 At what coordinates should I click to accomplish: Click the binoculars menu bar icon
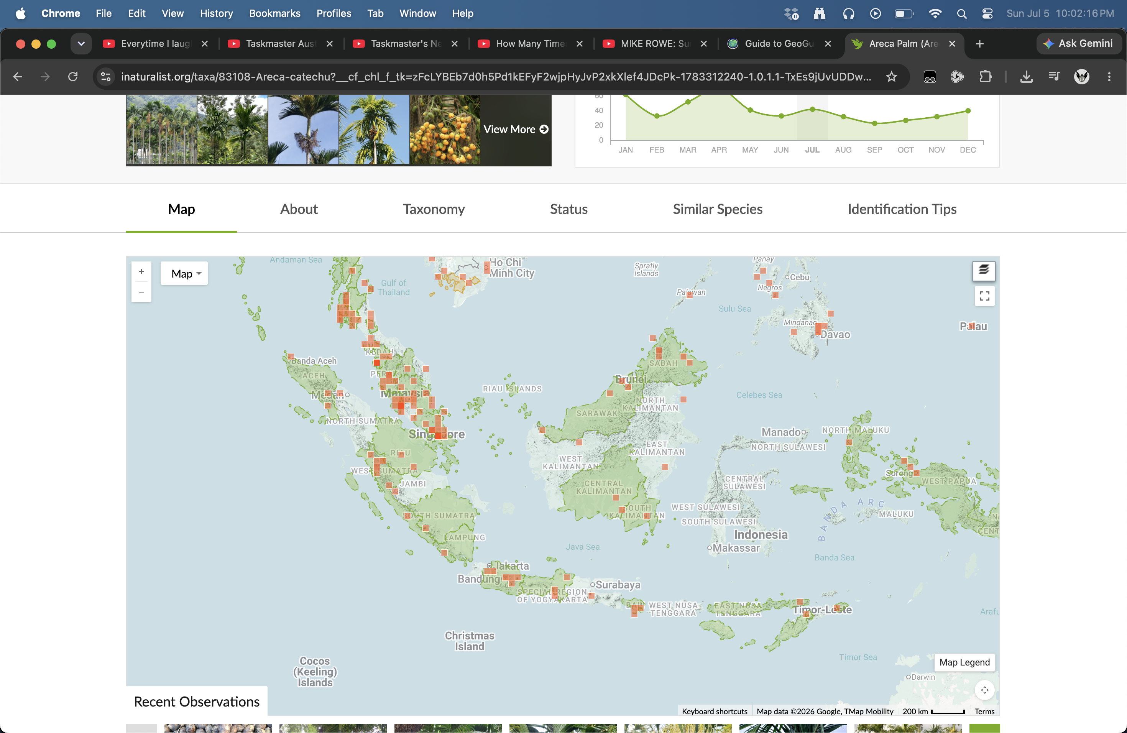[x=819, y=13]
